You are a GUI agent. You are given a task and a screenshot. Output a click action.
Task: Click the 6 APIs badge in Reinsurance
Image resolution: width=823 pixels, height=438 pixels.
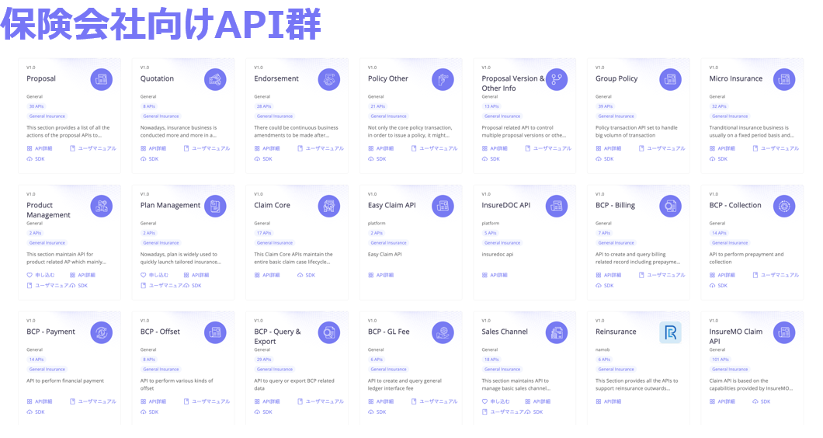(604, 360)
